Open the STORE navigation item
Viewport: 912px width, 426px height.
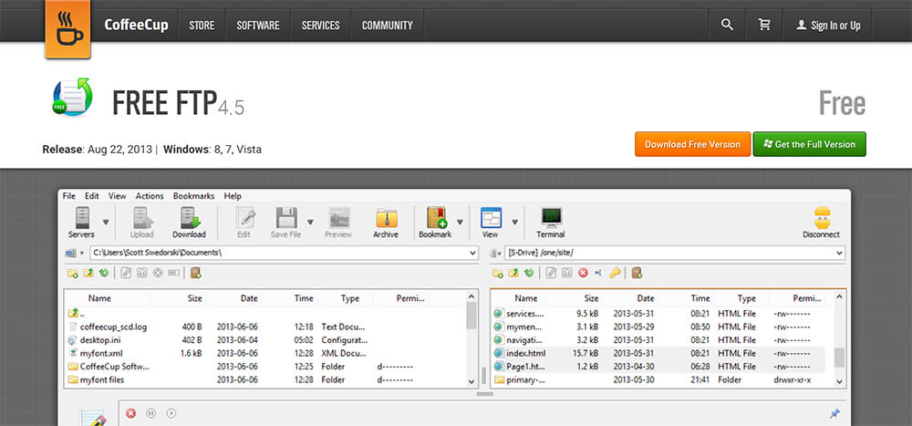[202, 26]
